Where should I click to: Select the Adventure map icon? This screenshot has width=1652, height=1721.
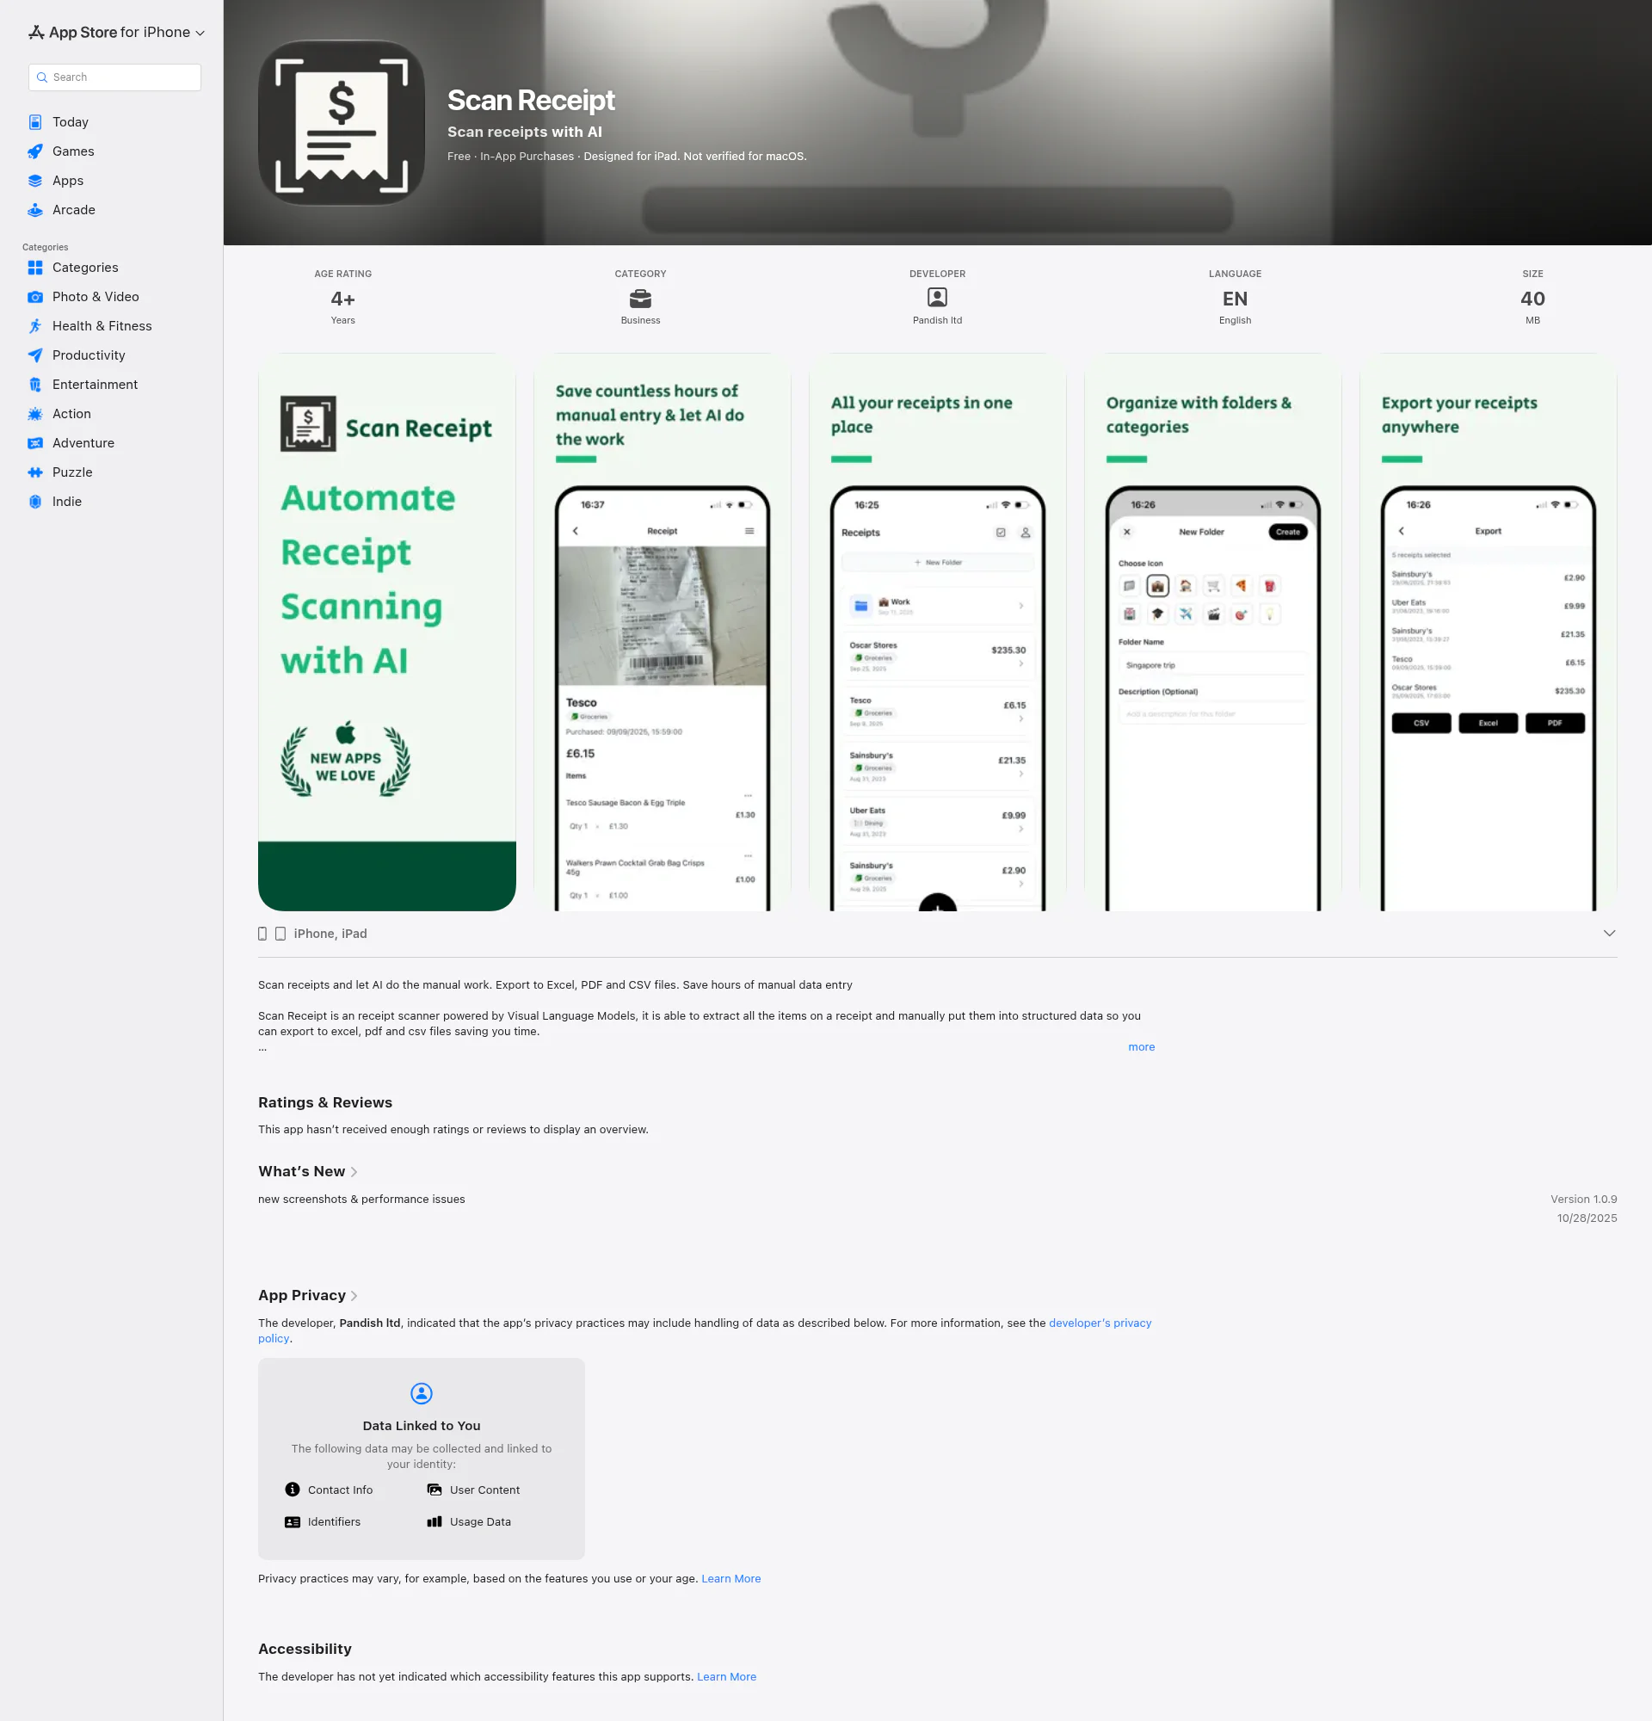(x=35, y=443)
